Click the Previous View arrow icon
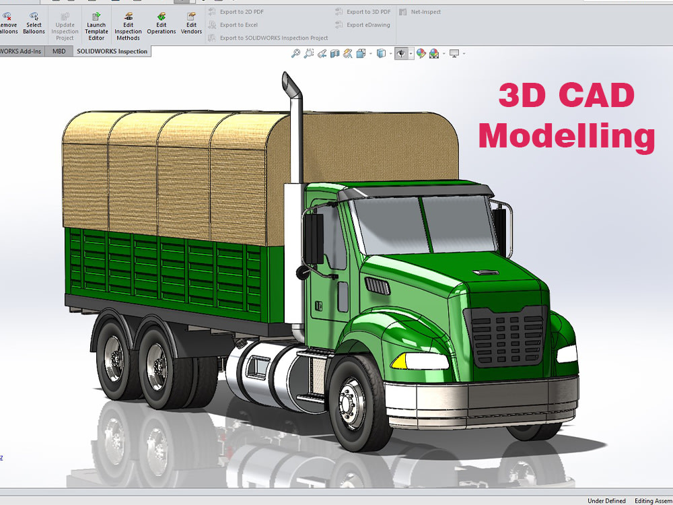The width and height of the screenshot is (673, 505). pyautogui.click(x=320, y=53)
